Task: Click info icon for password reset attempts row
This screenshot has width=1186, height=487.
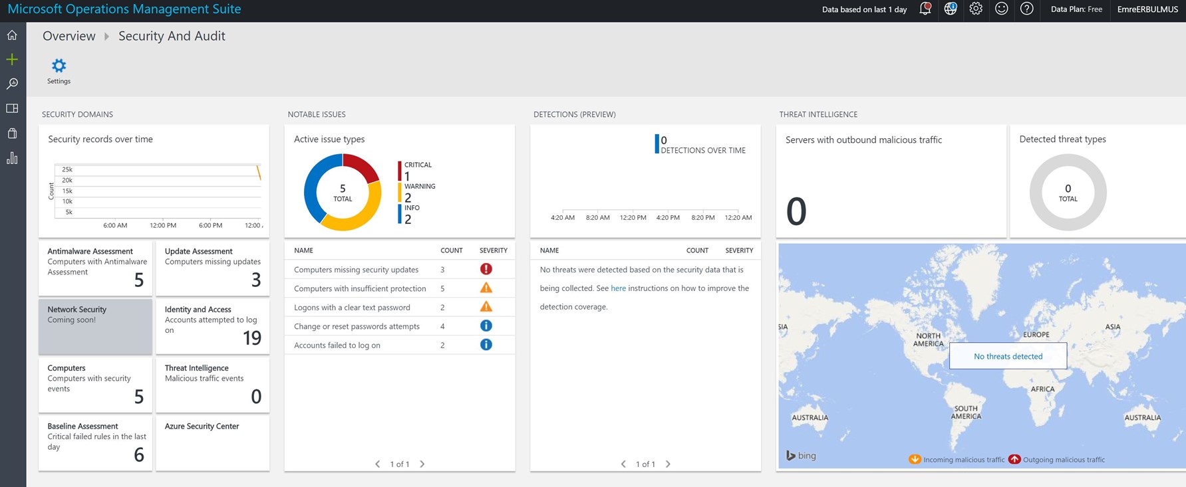Action: [x=486, y=326]
